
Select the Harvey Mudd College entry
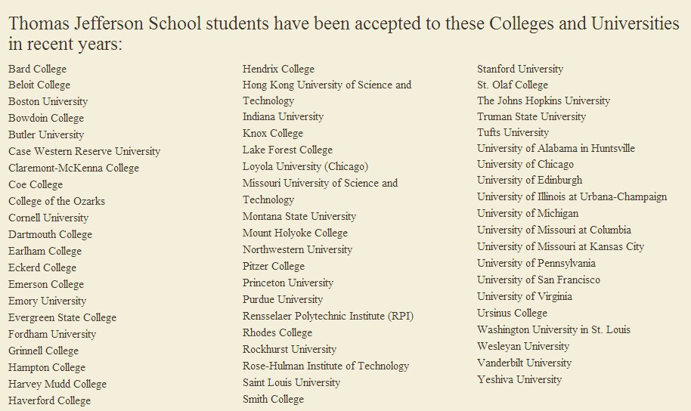coord(57,384)
